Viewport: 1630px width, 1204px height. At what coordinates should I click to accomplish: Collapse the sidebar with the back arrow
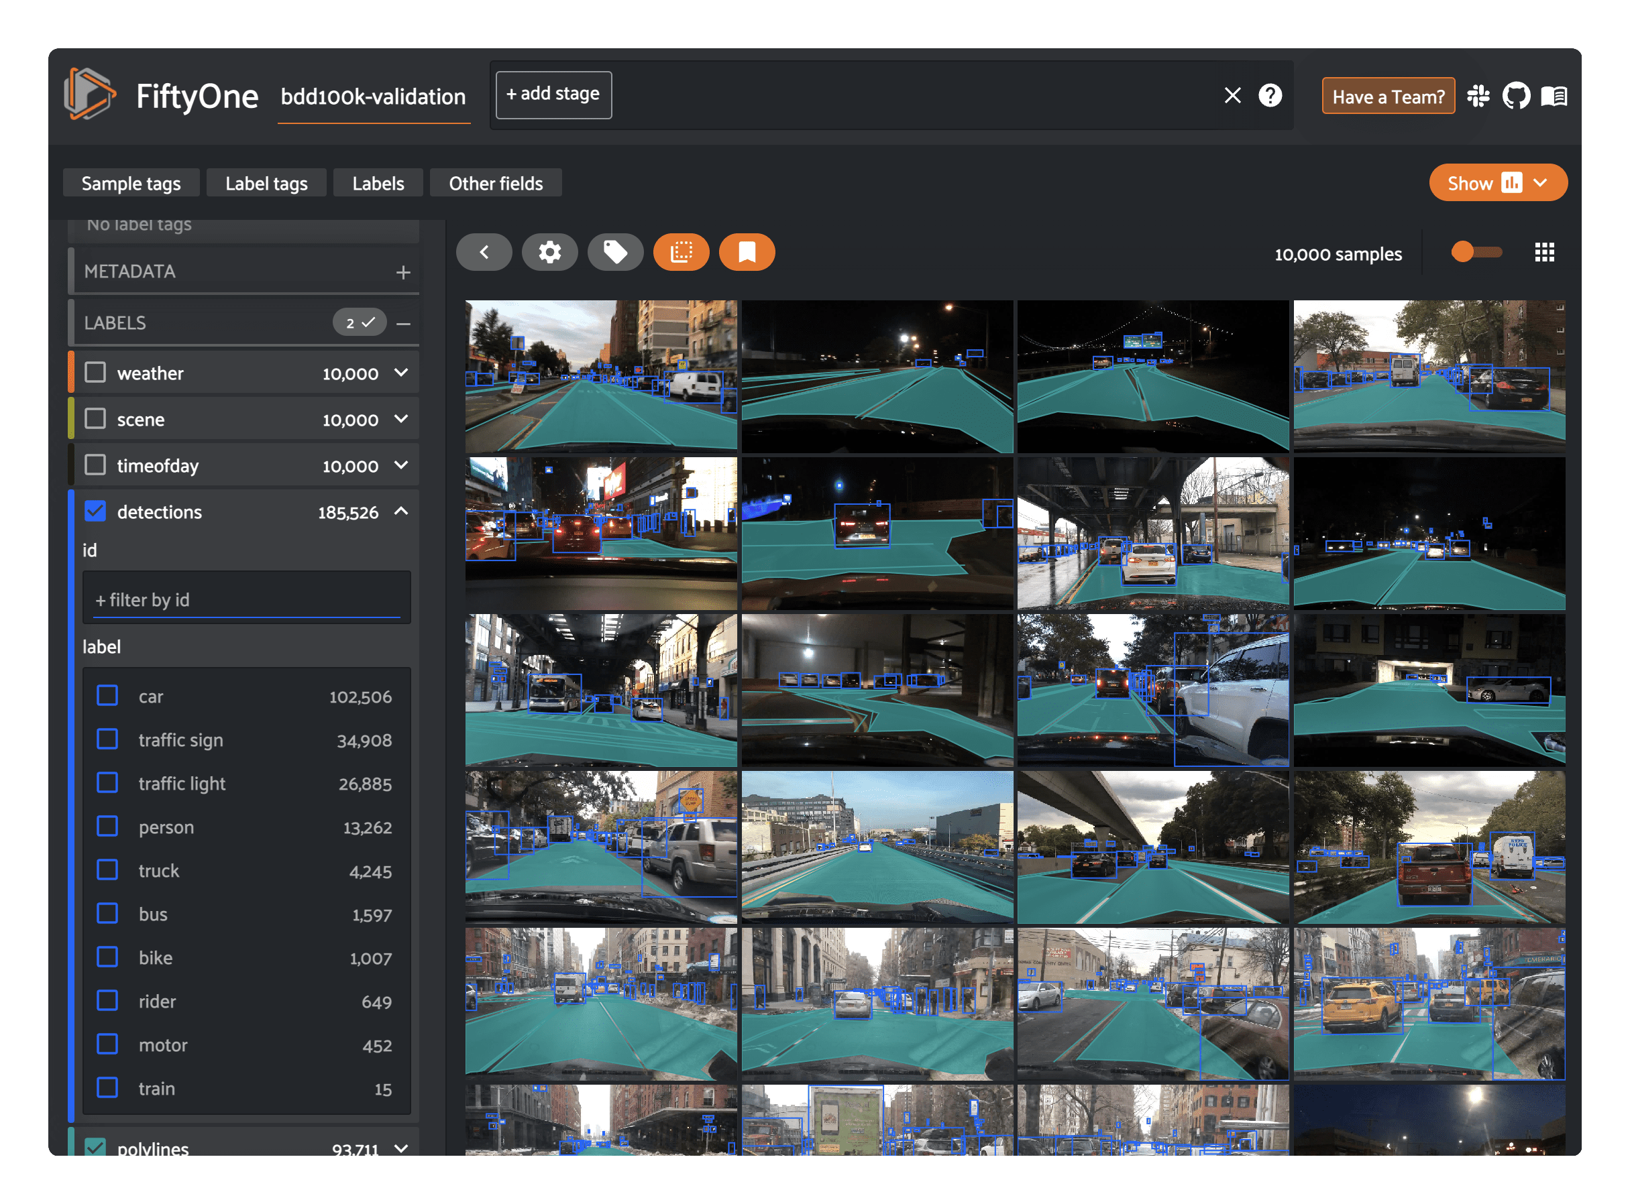point(484,252)
